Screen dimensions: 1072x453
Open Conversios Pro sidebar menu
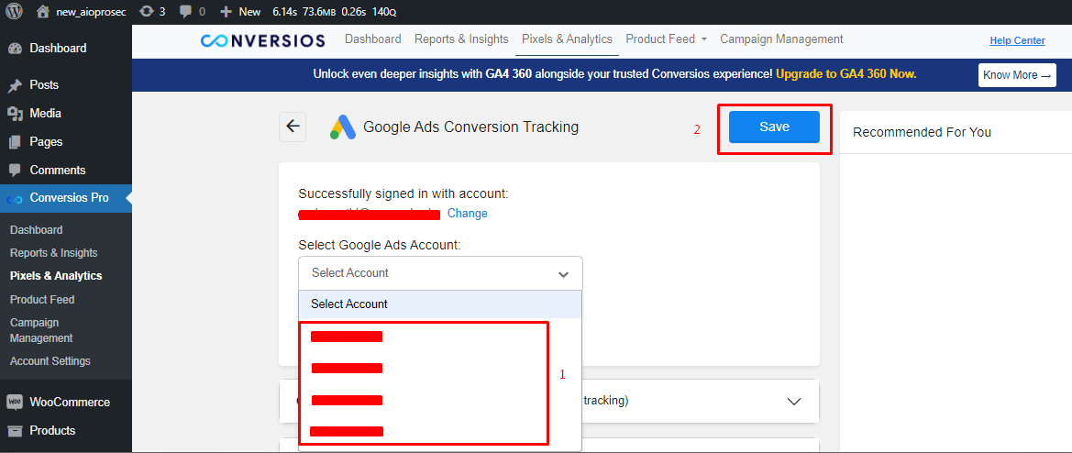[x=66, y=198]
